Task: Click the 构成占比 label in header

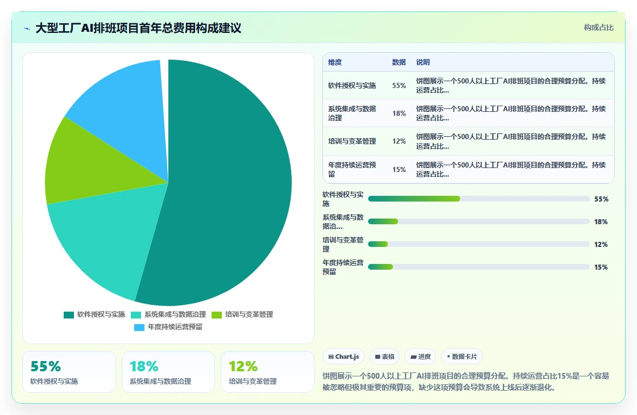Action: coord(599,28)
